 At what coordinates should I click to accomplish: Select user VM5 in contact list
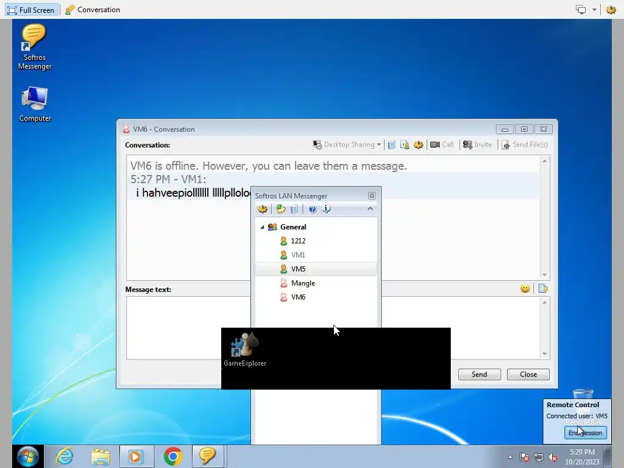point(316,269)
